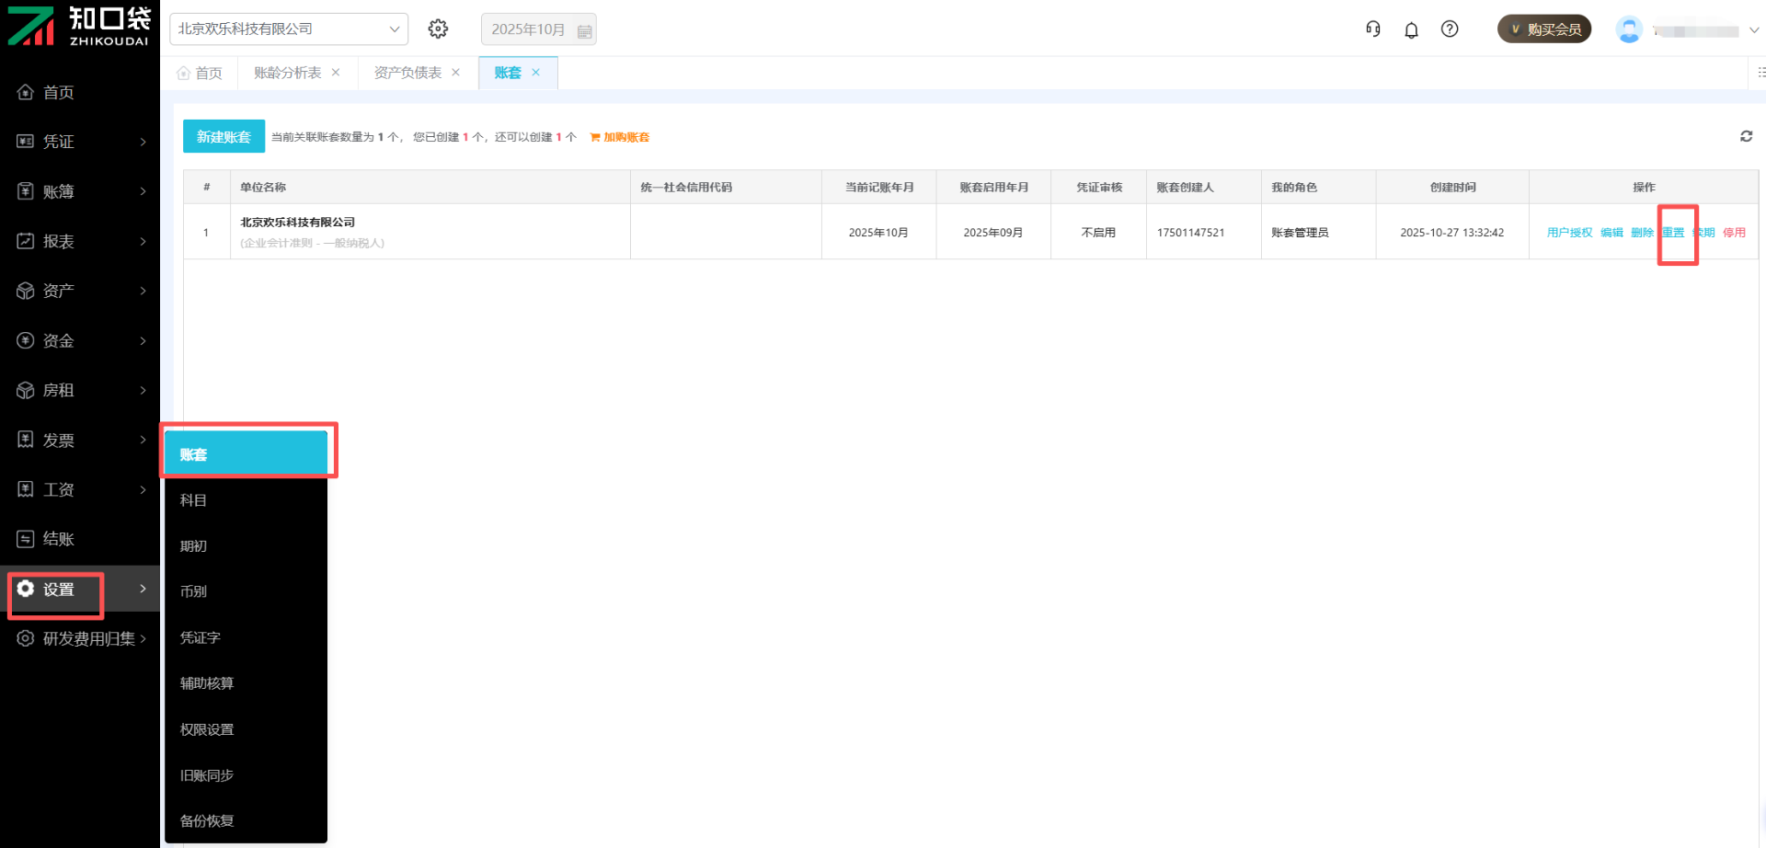Click the refresh icon above the table

[x=1746, y=136]
